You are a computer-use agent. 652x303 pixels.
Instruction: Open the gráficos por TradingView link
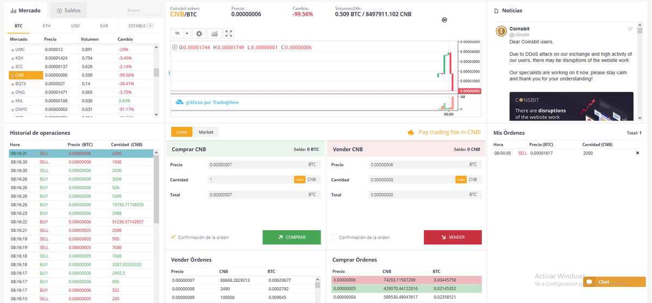coord(212,102)
